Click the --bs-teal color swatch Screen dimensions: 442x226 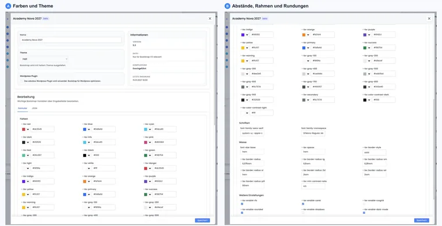tap(24, 155)
